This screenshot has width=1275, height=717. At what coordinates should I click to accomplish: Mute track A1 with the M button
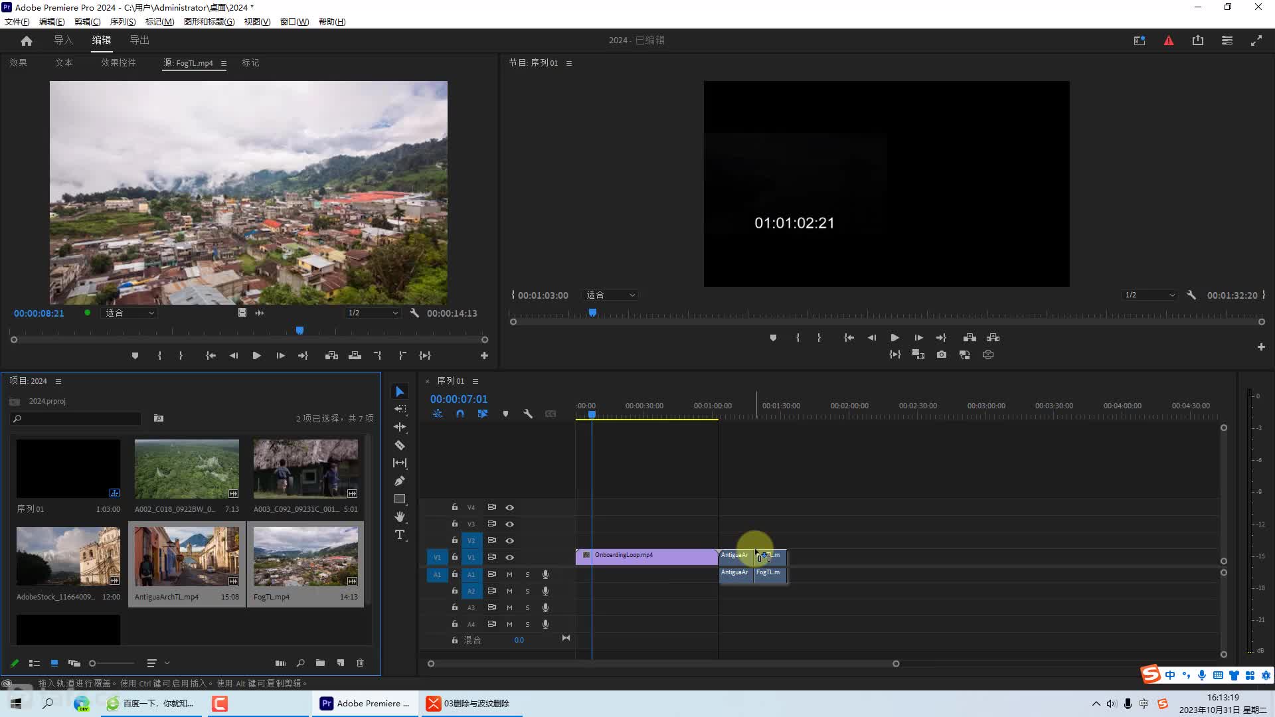click(509, 574)
